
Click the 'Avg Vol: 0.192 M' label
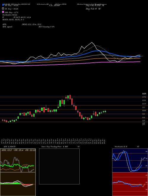(95, 5)
